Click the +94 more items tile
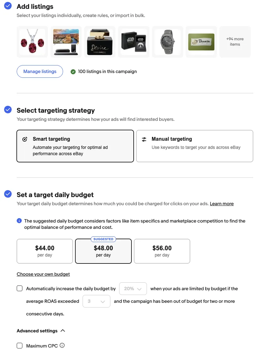Screen dimensions: 256x356 coord(235,42)
